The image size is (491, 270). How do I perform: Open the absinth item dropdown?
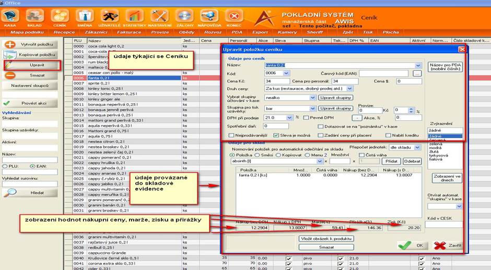[319, 161]
